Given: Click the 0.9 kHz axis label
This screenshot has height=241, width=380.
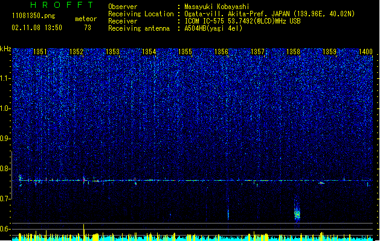Looking at the screenshot, I should 5,139.
